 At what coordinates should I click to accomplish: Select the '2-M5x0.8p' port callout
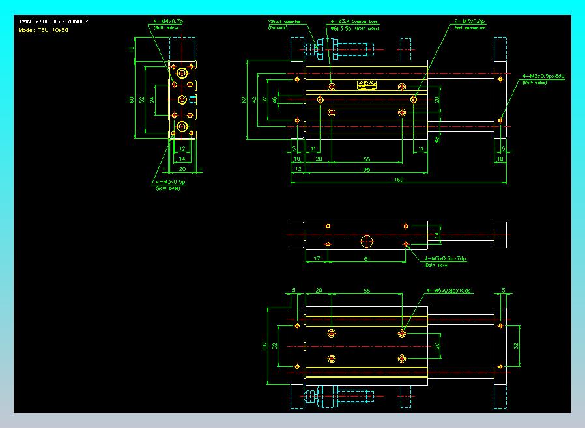click(469, 21)
